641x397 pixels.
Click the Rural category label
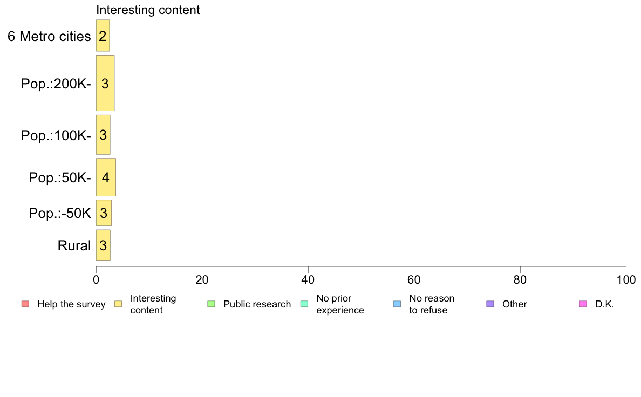coord(74,245)
